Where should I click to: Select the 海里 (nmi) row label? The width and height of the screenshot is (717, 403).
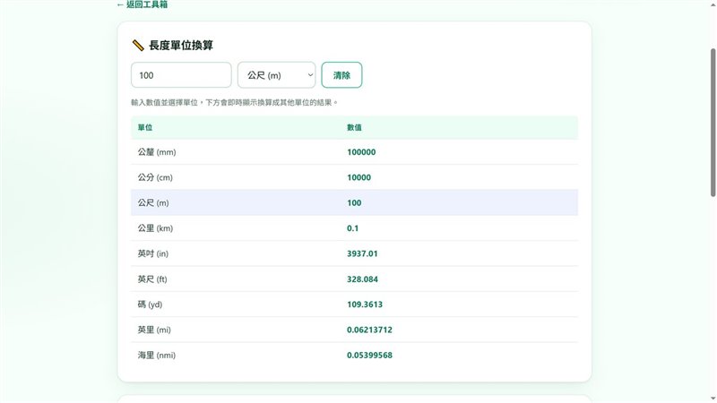(156, 355)
